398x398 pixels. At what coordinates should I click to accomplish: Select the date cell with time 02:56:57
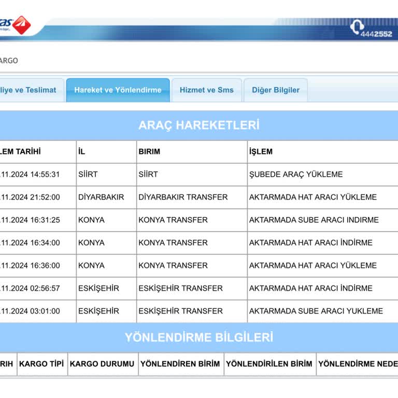pos(38,289)
